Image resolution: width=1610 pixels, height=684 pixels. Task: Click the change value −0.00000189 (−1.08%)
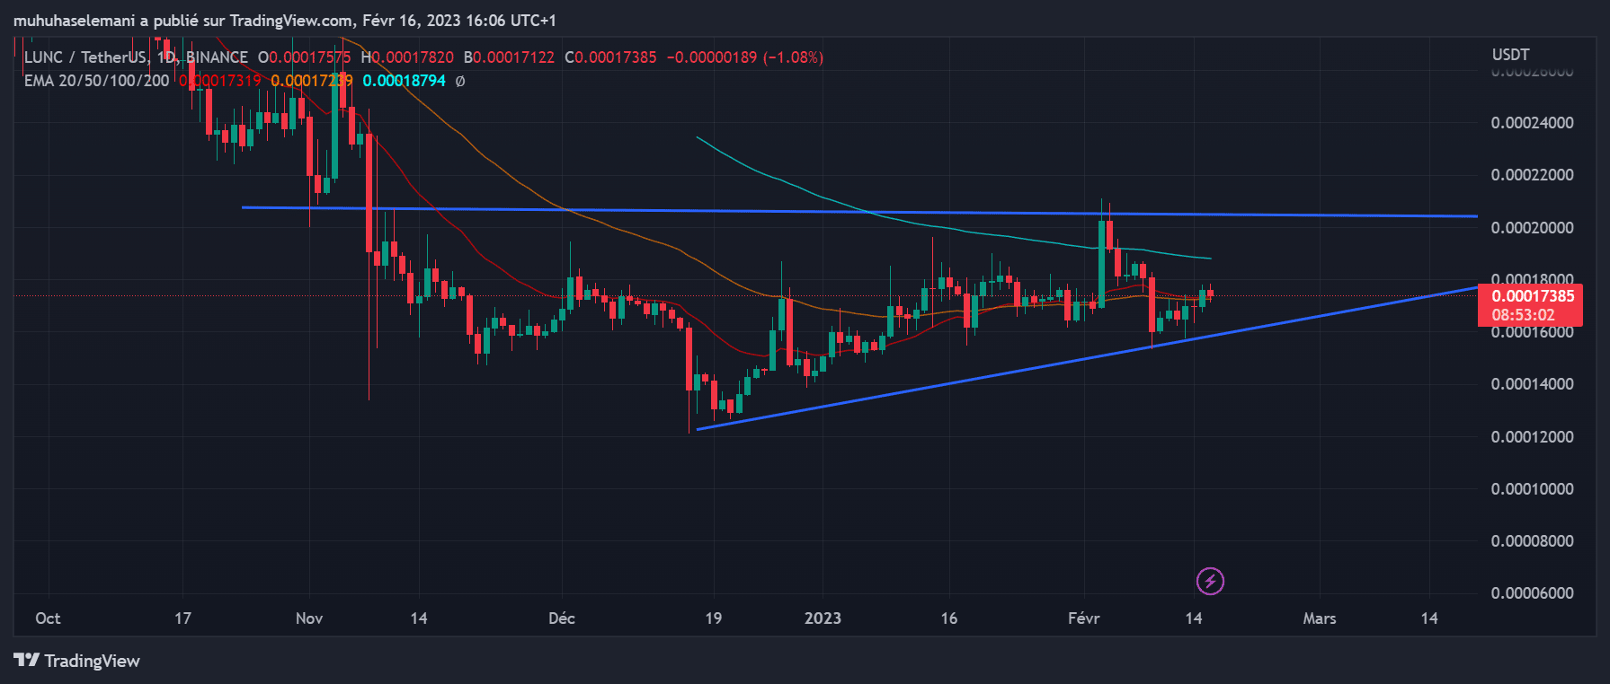(745, 57)
